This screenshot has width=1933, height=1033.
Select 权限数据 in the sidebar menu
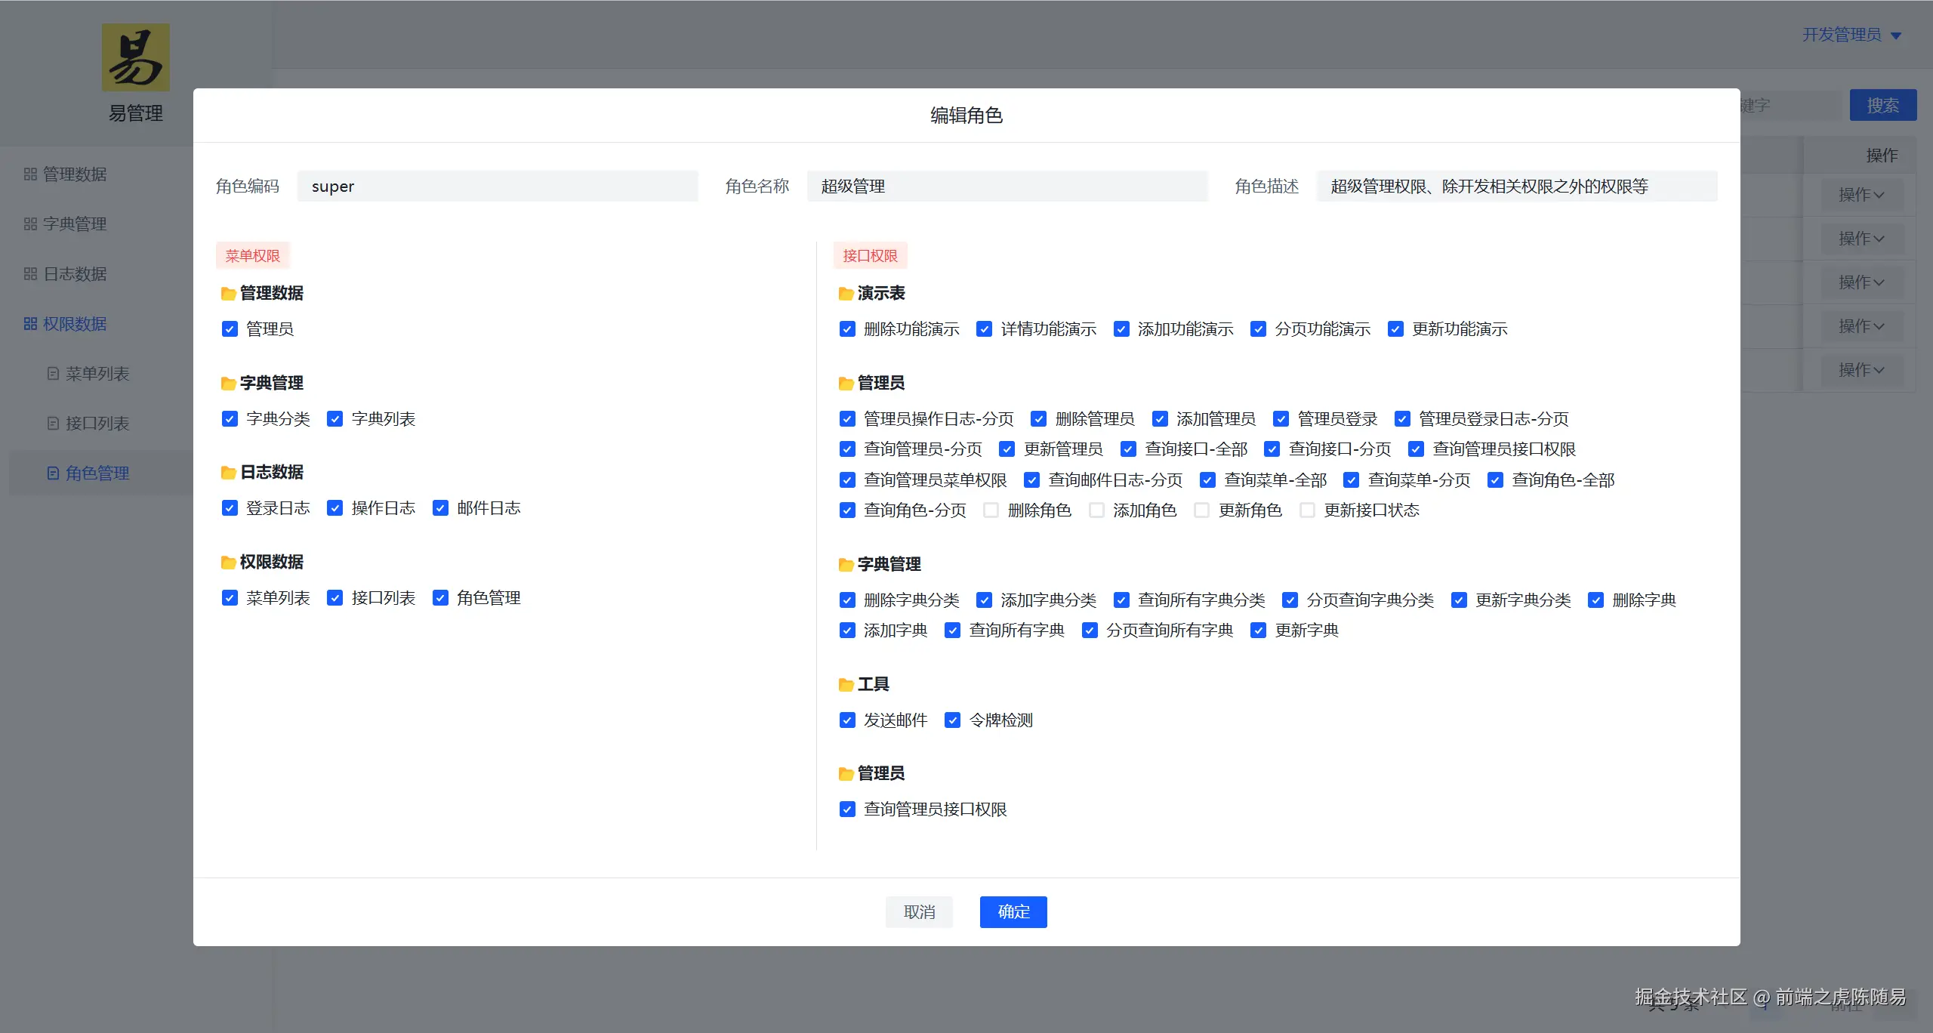[76, 323]
